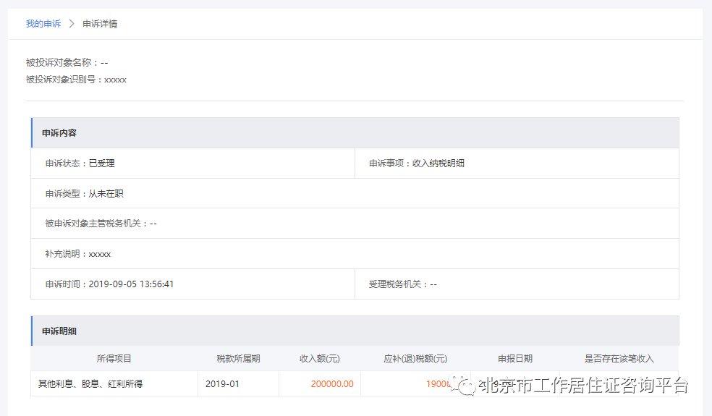This screenshot has height=416, width=712.
Task: Select the 申诉详情 breadcrumb text
Action: pos(100,24)
